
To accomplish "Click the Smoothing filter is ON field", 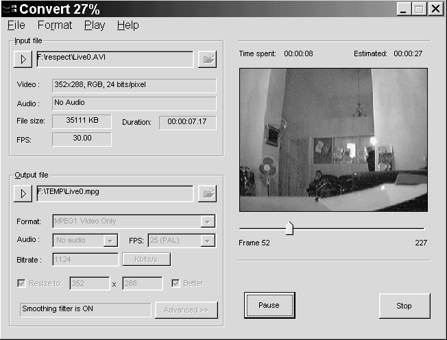I will tap(85, 310).
